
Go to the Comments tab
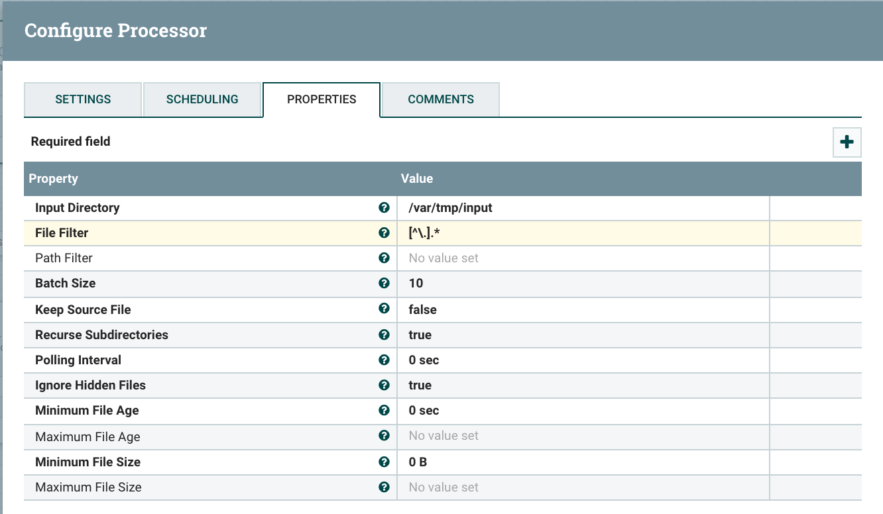(x=441, y=99)
